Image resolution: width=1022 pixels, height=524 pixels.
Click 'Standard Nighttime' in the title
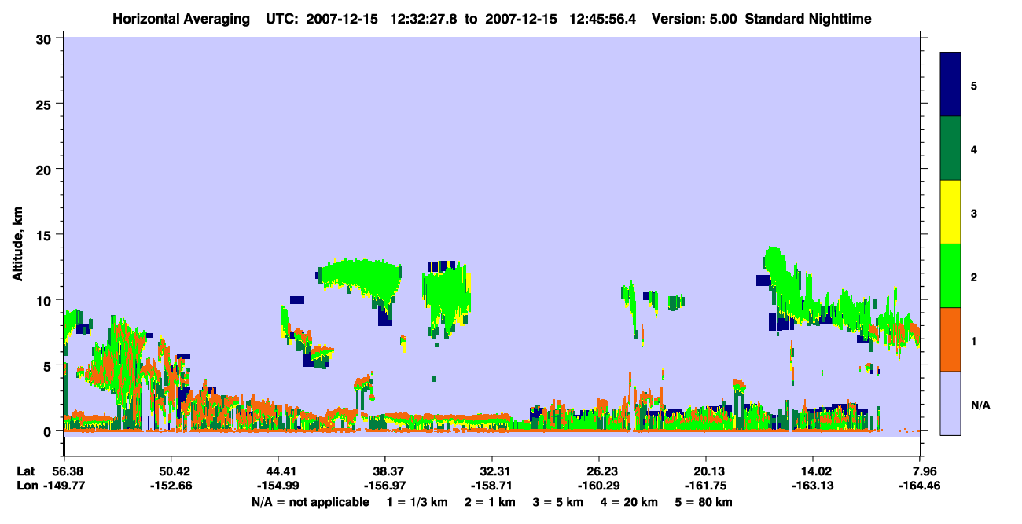click(807, 19)
